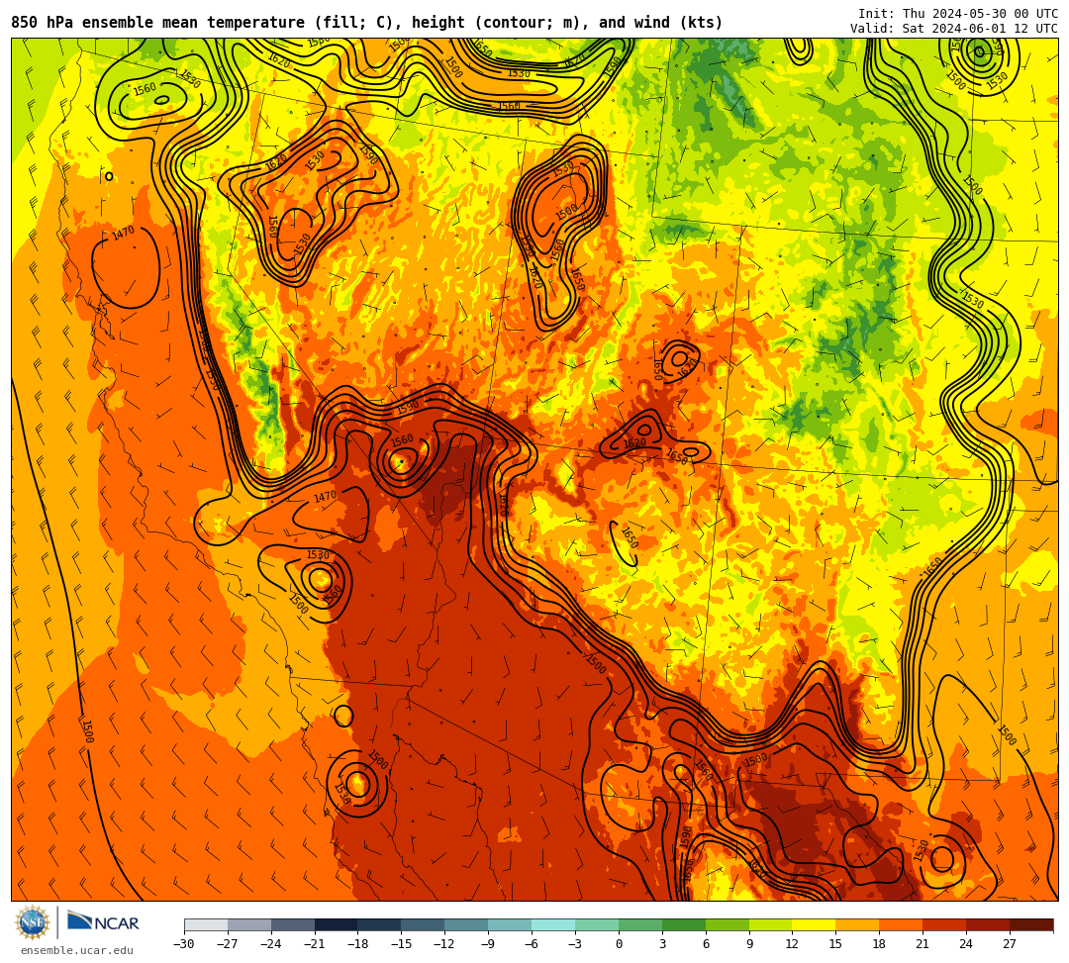
Task: Click the 3 colorbar tick label
Action: pos(662,944)
